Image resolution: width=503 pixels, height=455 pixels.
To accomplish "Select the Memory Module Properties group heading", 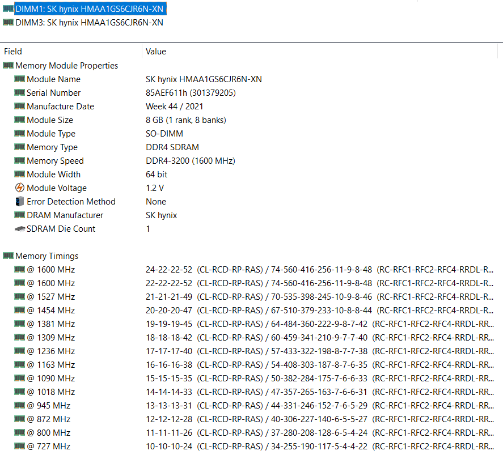I will [67, 66].
